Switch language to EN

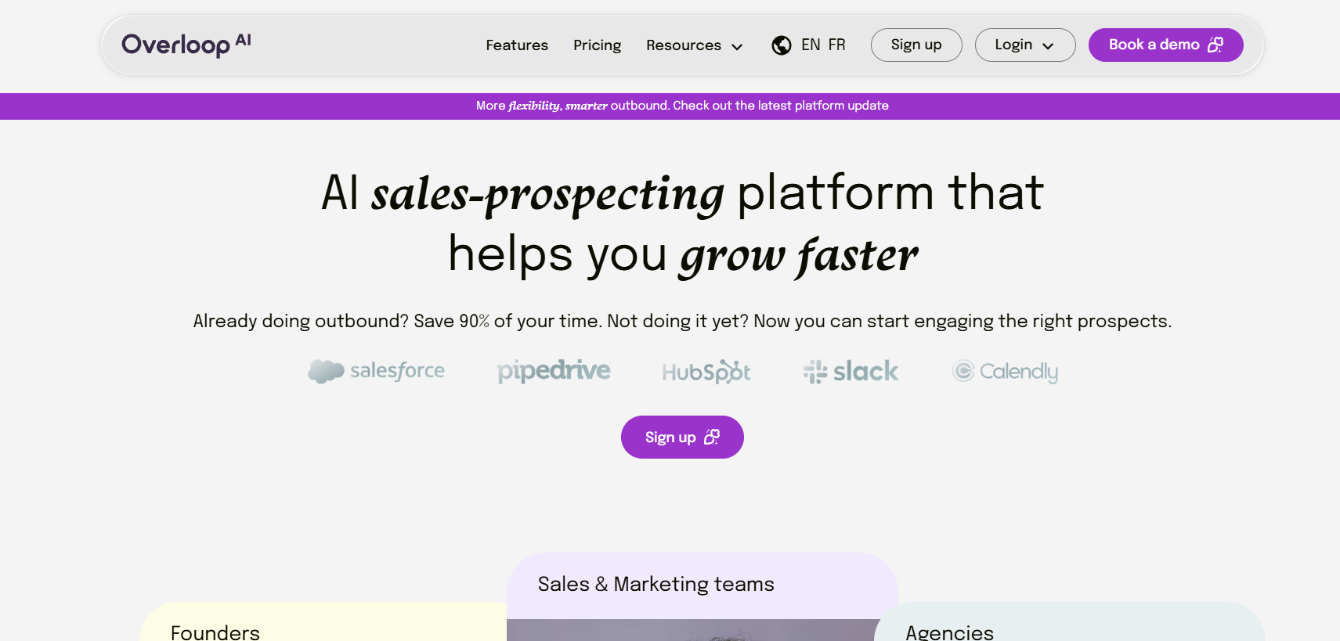[x=811, y=45]
